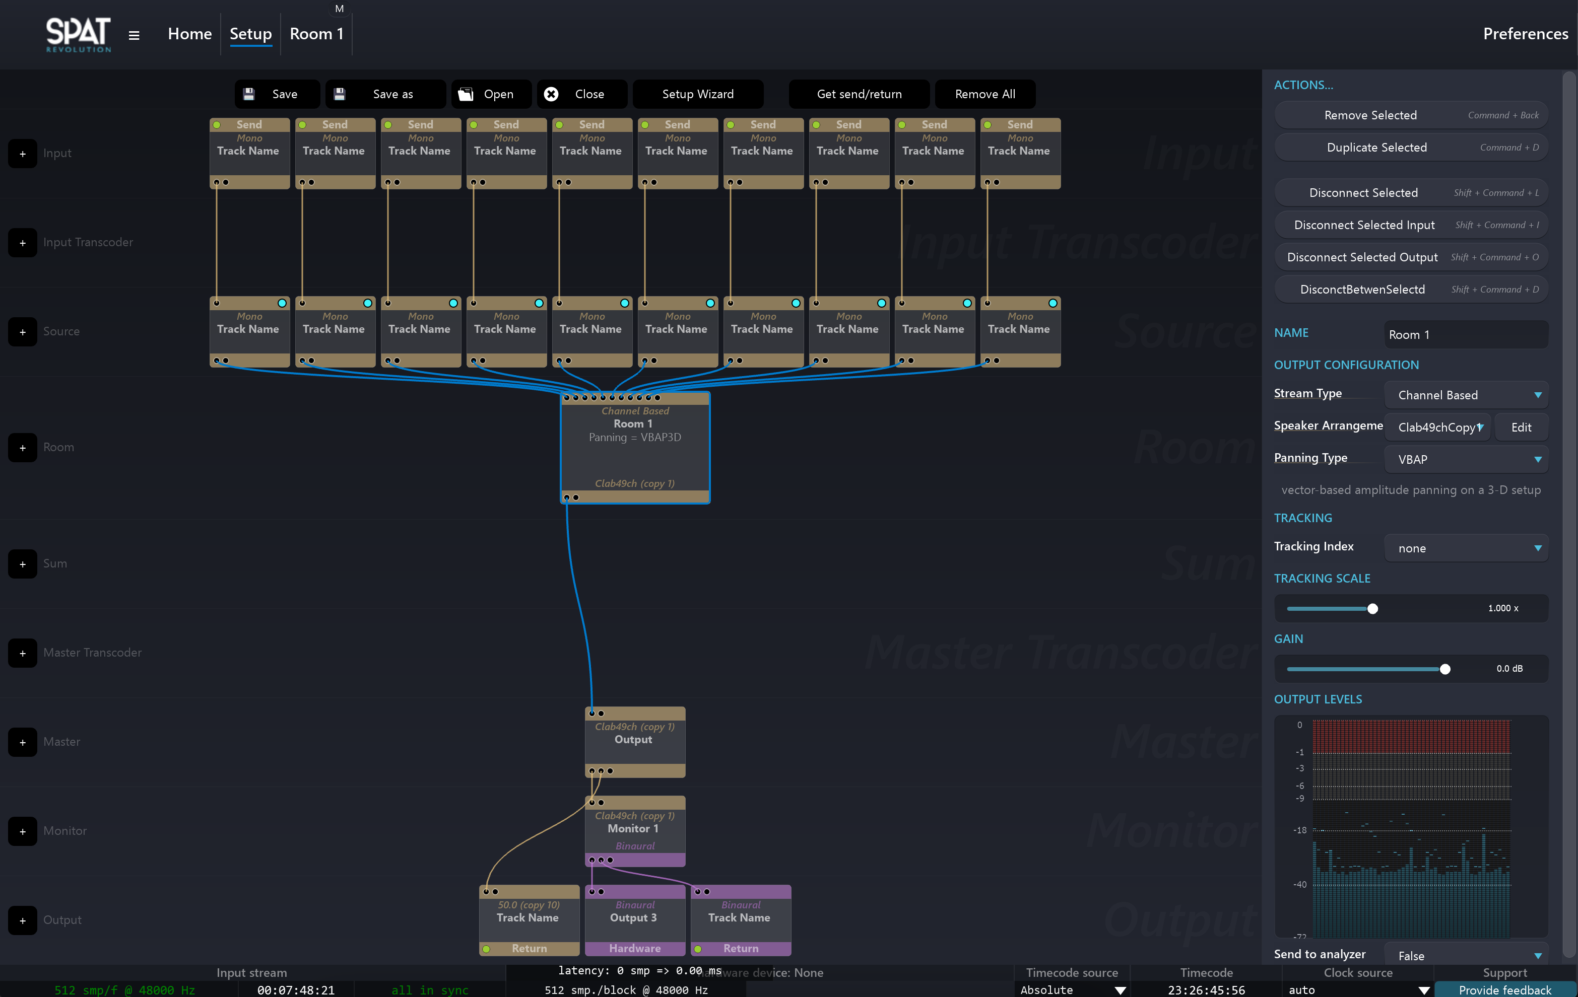
Task: Add a new Input row item
Action: point(22,153)
